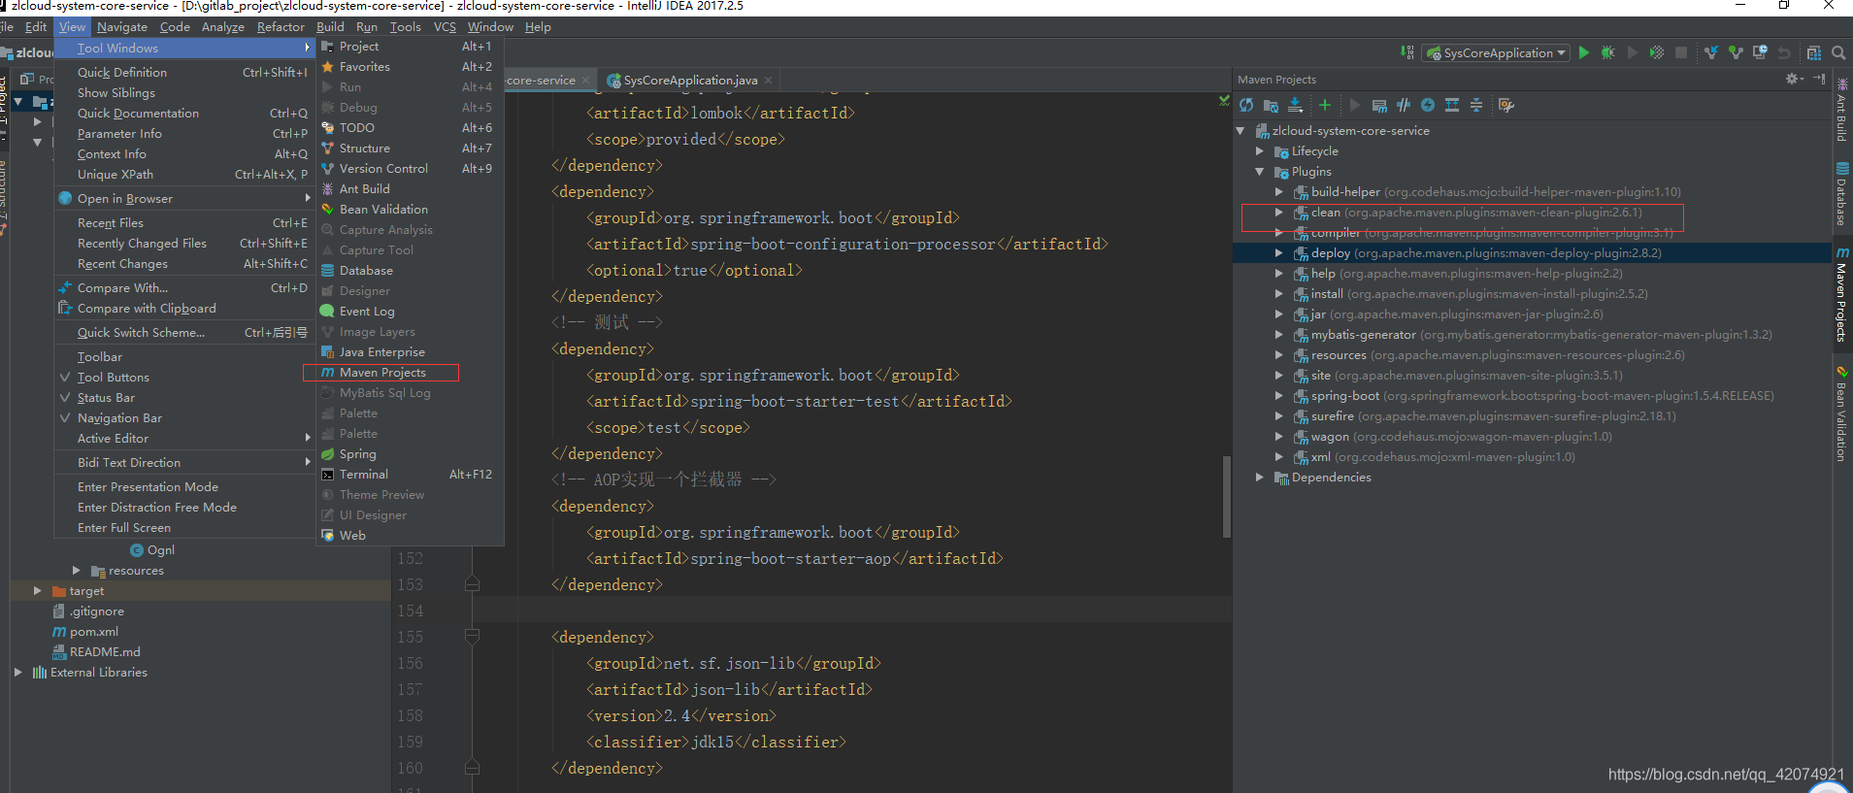Switch to SysCoreApplication.java editor tab

click(x=689, y=80)
